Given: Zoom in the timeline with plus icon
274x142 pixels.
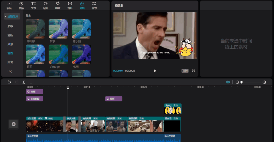Looking at the screenshot, I should [x=264, y=82].
